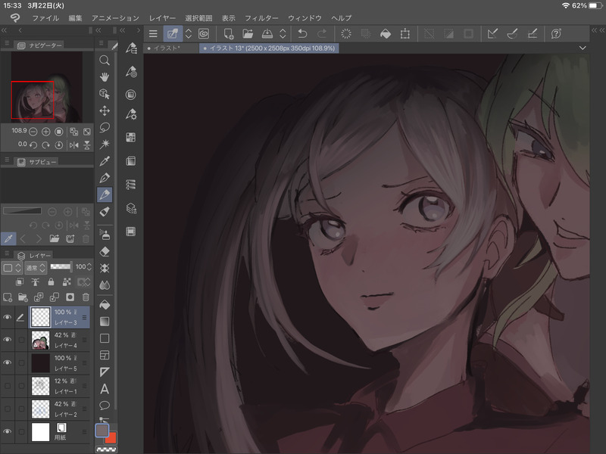Select the レイヤー 4 layer thumbnail
This screenshot has width=606, height=454.
tap(41, 340)
